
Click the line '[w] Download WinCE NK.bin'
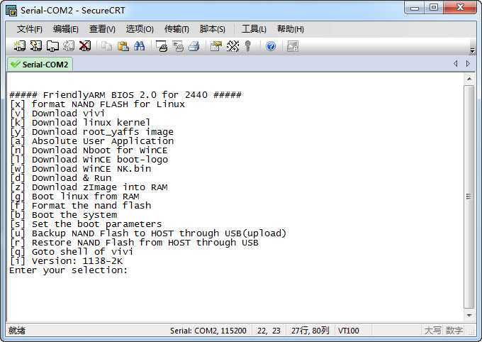(x=80, y=169)
